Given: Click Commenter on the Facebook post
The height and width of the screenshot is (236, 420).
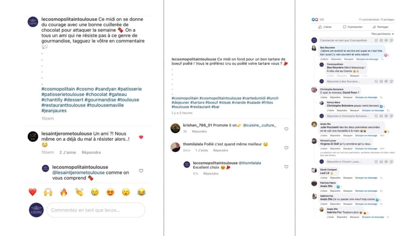Looking at the screenshot, I should [353, 27].
